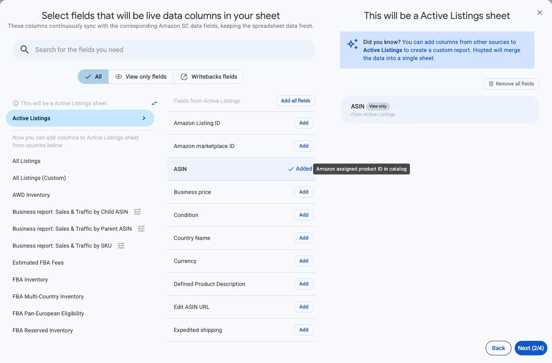Add the Business price field

coord(304,192)
